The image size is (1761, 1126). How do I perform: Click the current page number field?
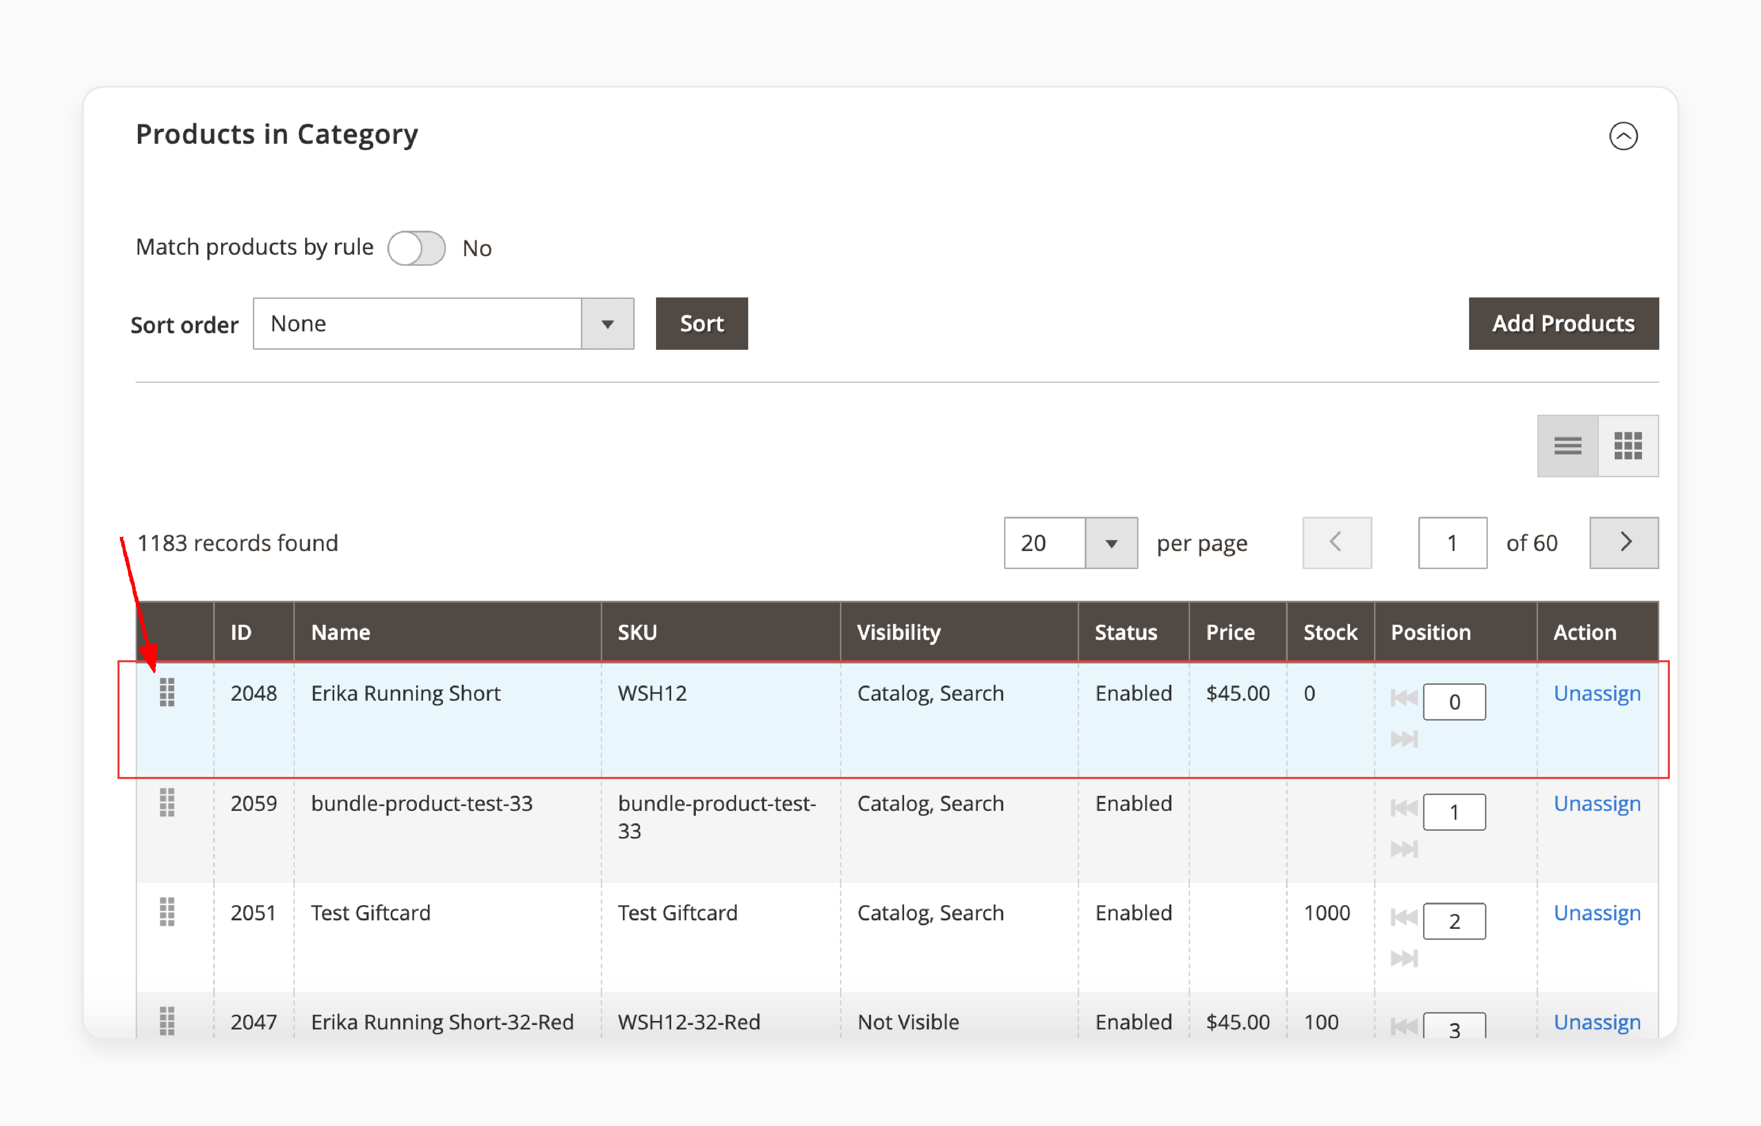point(1453,543)
